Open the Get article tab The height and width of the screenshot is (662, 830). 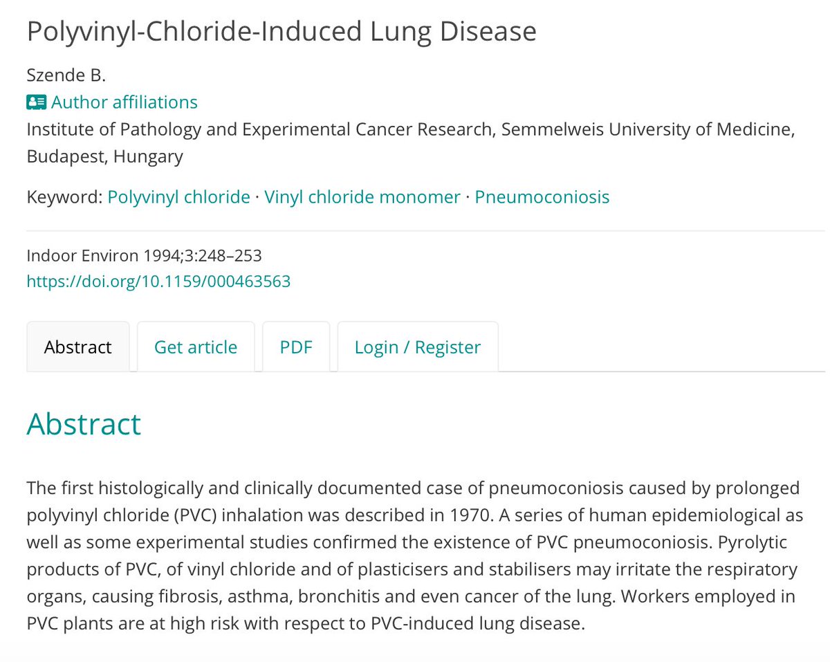coord(196,347)
